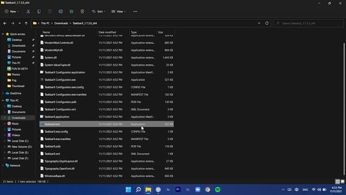
Task: Refresh the current folder view
Action: pyautogui.click(x=267, y=23)
